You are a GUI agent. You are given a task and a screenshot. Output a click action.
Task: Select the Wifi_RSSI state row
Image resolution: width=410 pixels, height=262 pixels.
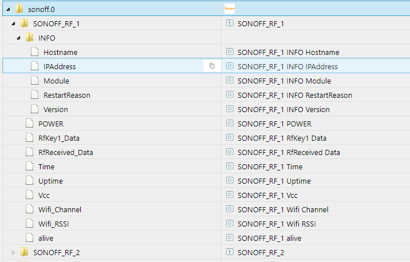(54, 224)
